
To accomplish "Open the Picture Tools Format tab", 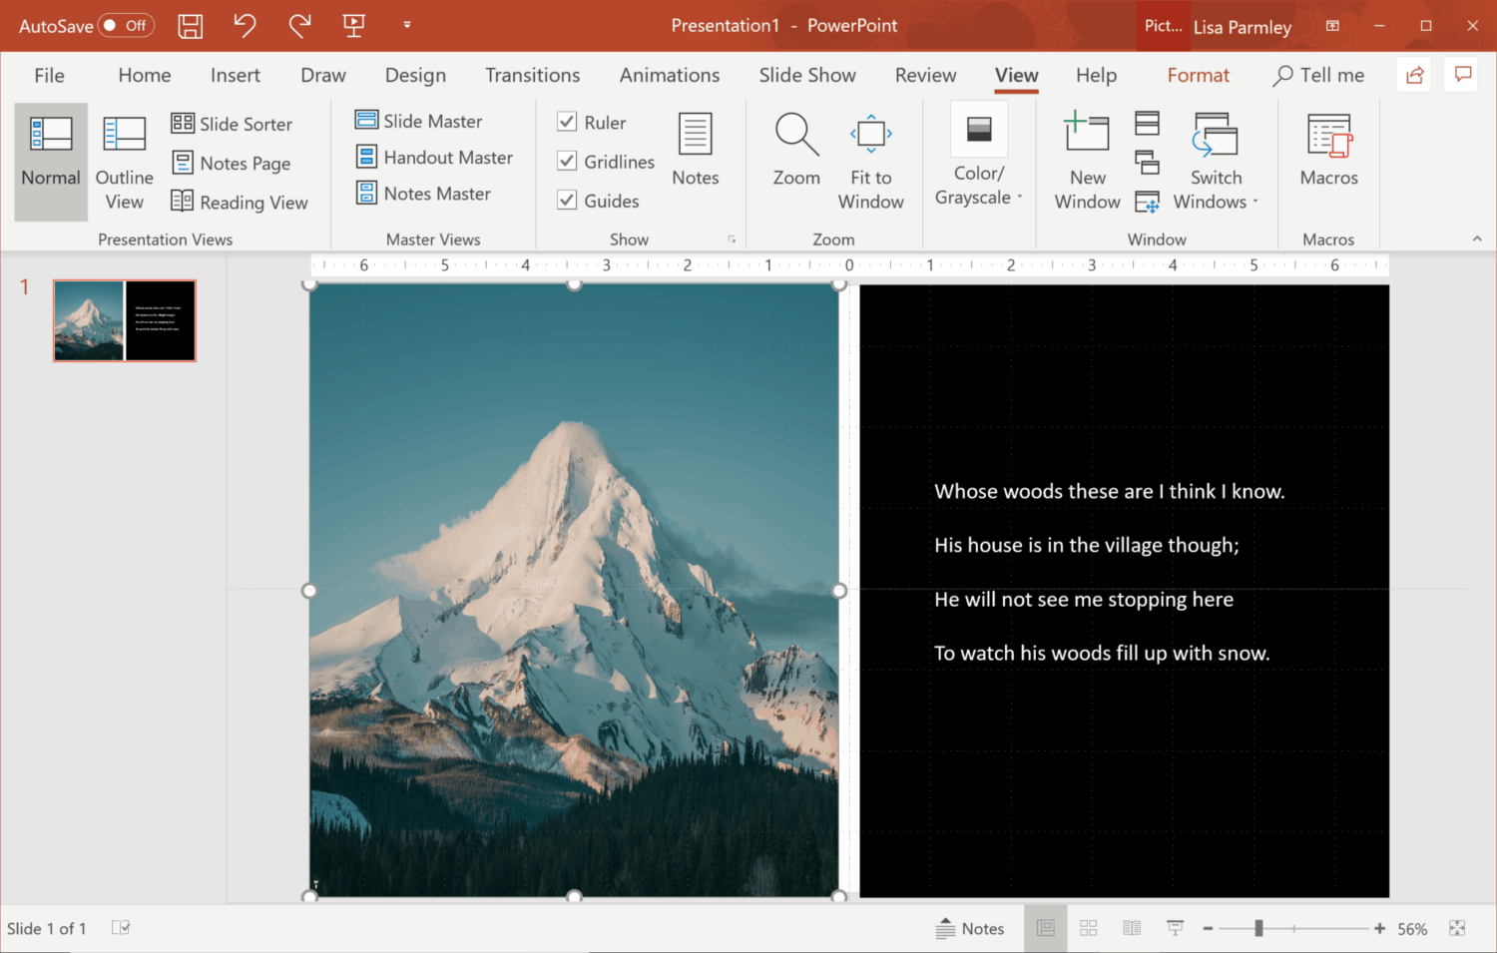I will [x=1199, y=75].
